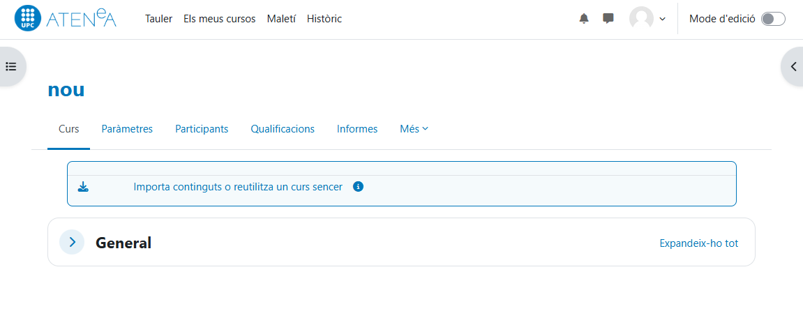Click the UPC Atenea logo
The width and height of the screenshot is (803, 311).
pyautogui.click(x=65, y=19)
